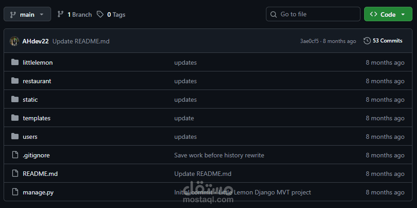Click the templates folder icon
The width and height of the screenshot is (417, 208).
coord(15,118)
